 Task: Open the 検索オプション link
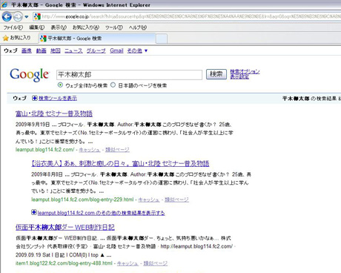[x=245, y=72]
